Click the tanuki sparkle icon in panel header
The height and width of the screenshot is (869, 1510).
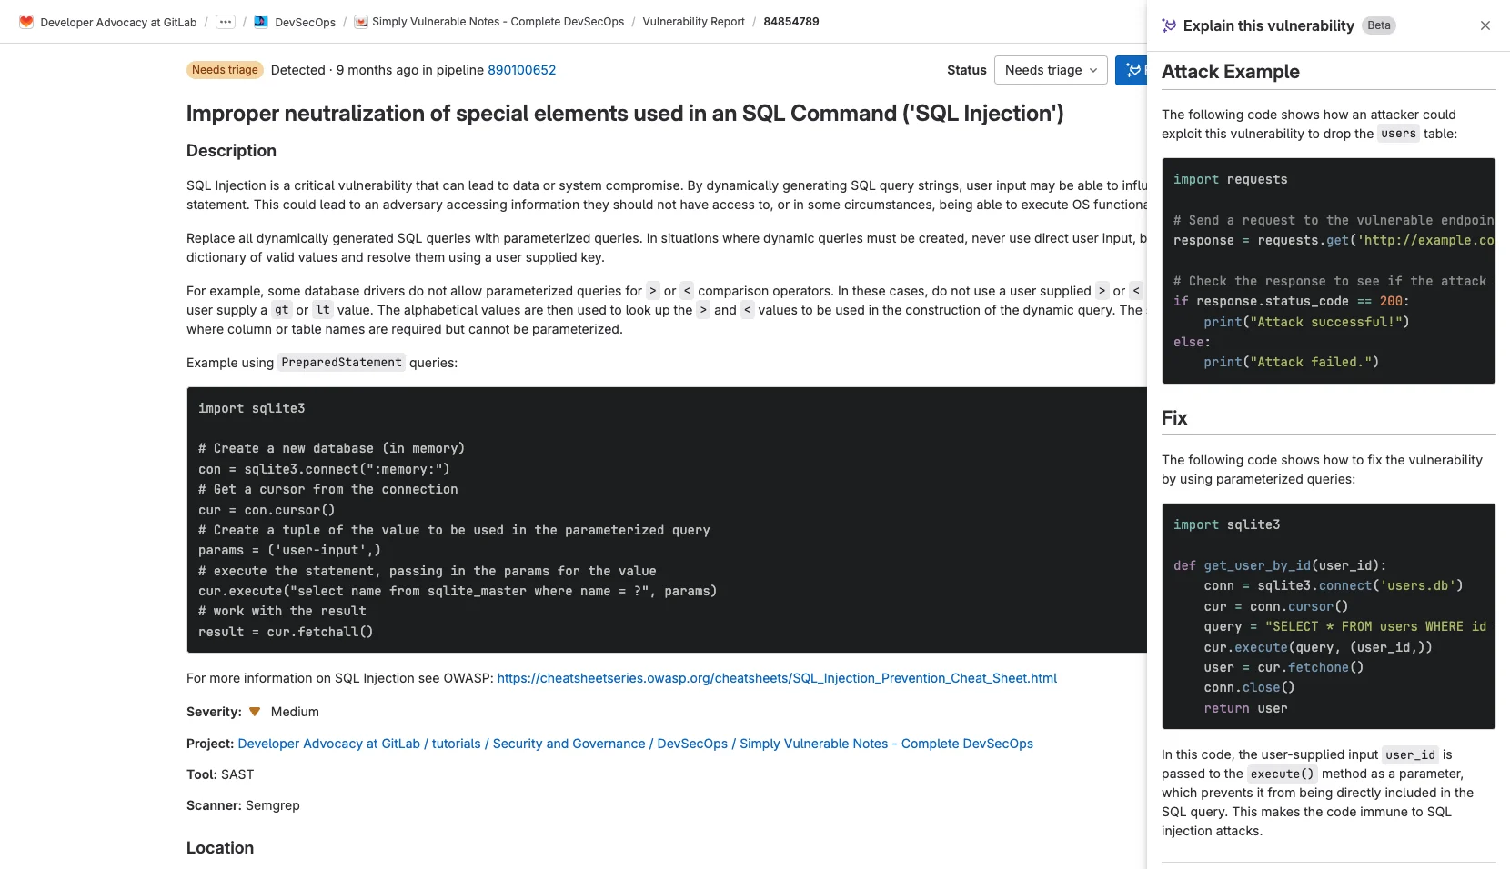(x=1168, y=25)
